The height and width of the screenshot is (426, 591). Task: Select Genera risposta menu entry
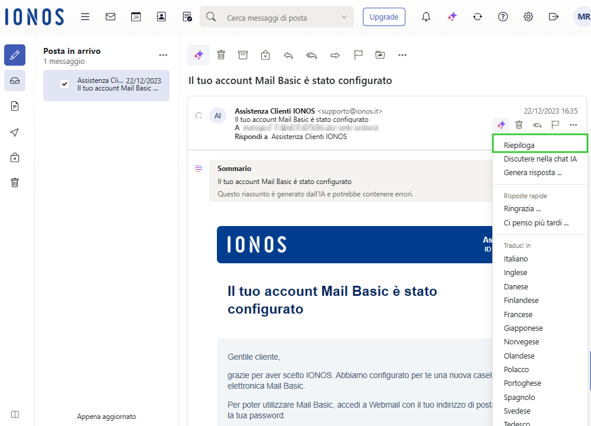(x=532, y=173)
